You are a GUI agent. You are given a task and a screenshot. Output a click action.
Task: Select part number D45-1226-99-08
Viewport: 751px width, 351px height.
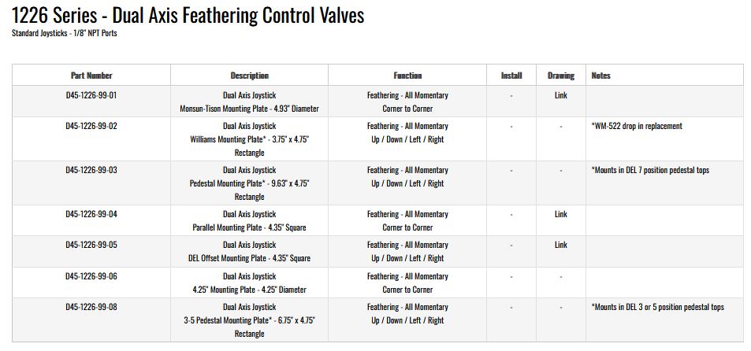[x=91, y=307]
